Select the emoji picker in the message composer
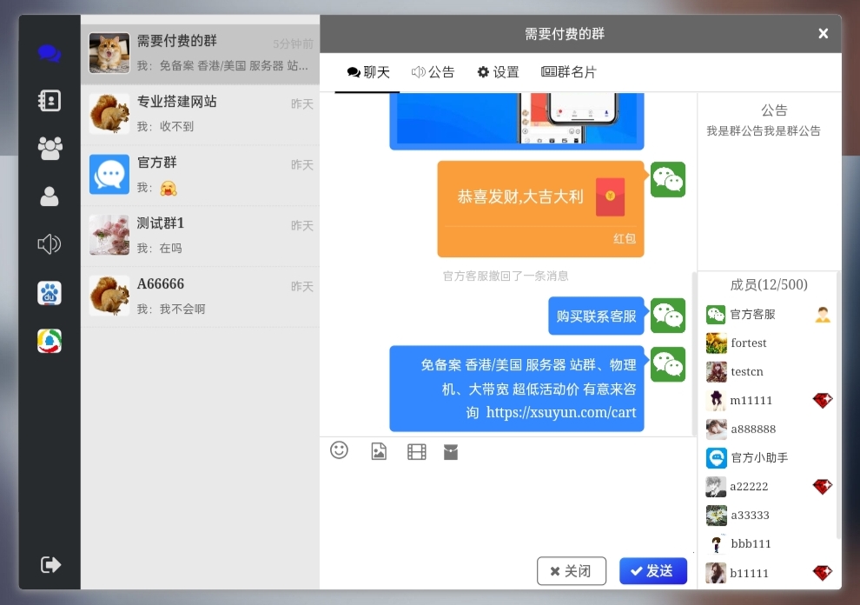This screenshot has height=605, width=860. pyautogui.click(x=339, y=451)
